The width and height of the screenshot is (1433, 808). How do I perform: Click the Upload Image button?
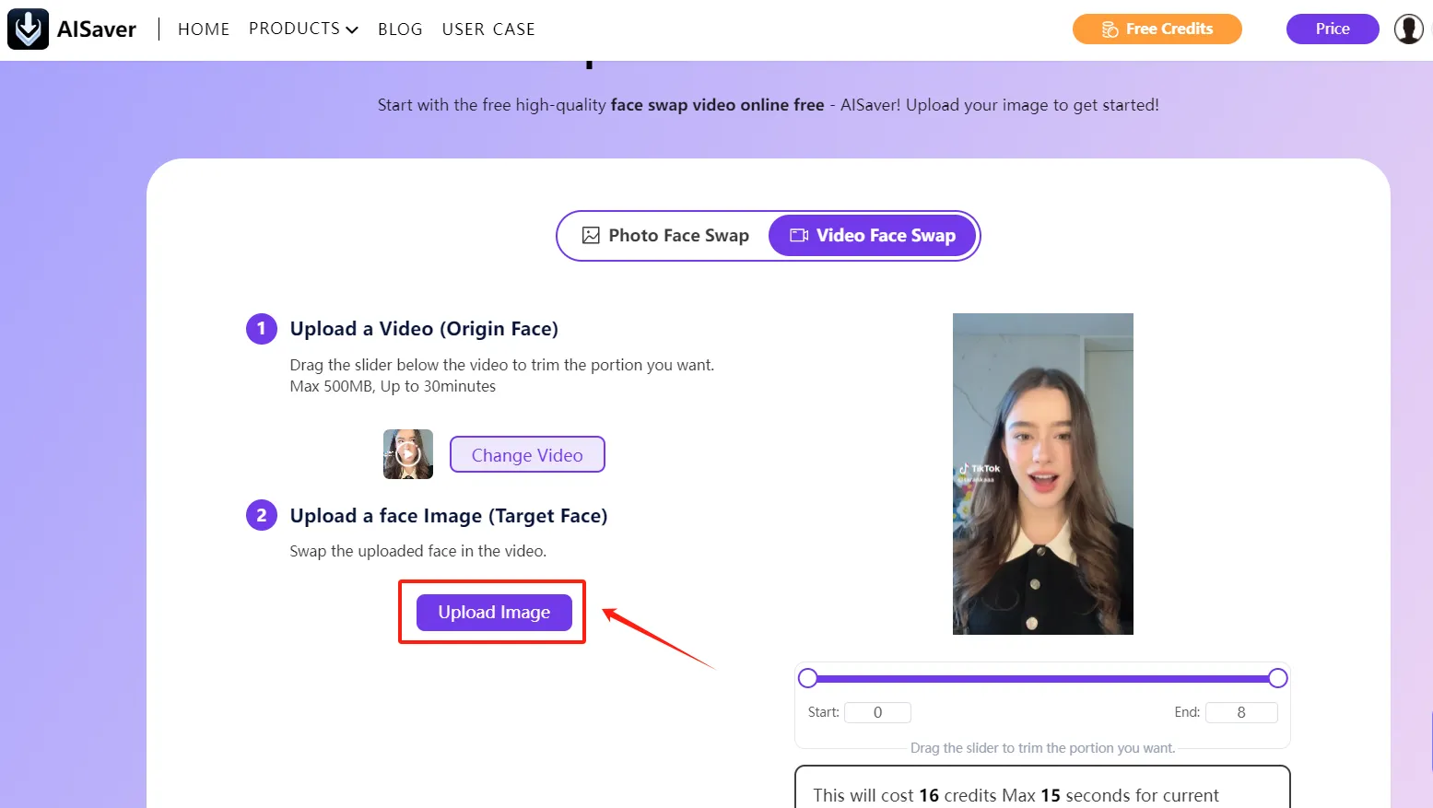tap(494, 613)
